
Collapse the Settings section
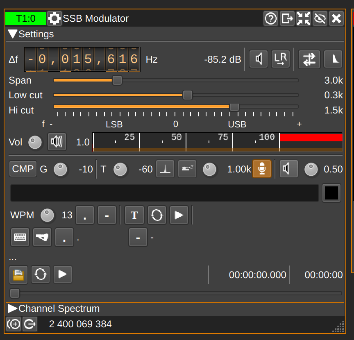[x=13, y=34]
